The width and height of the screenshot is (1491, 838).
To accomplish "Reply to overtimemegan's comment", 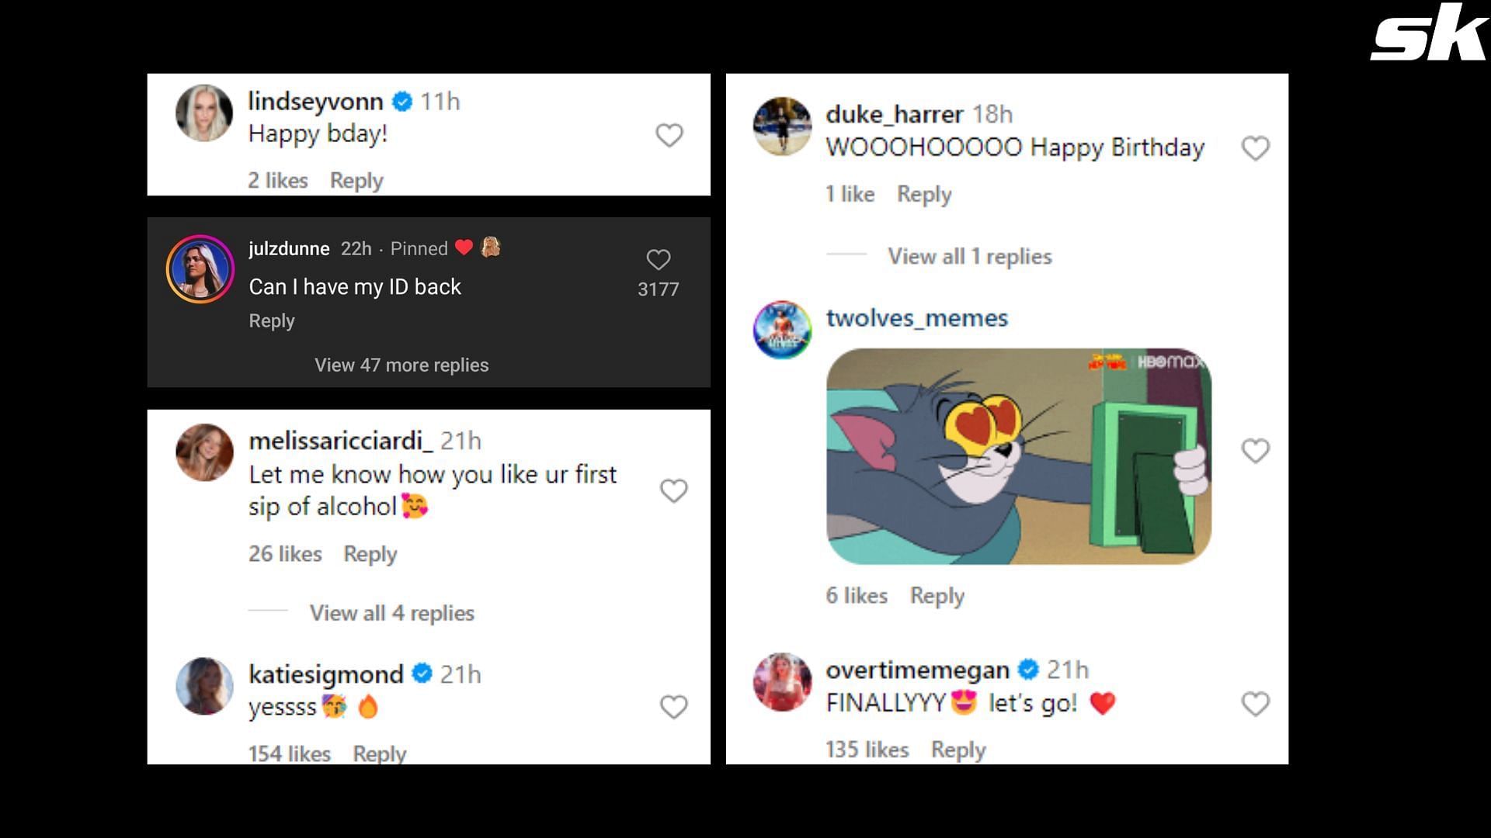I will [958, 750].
